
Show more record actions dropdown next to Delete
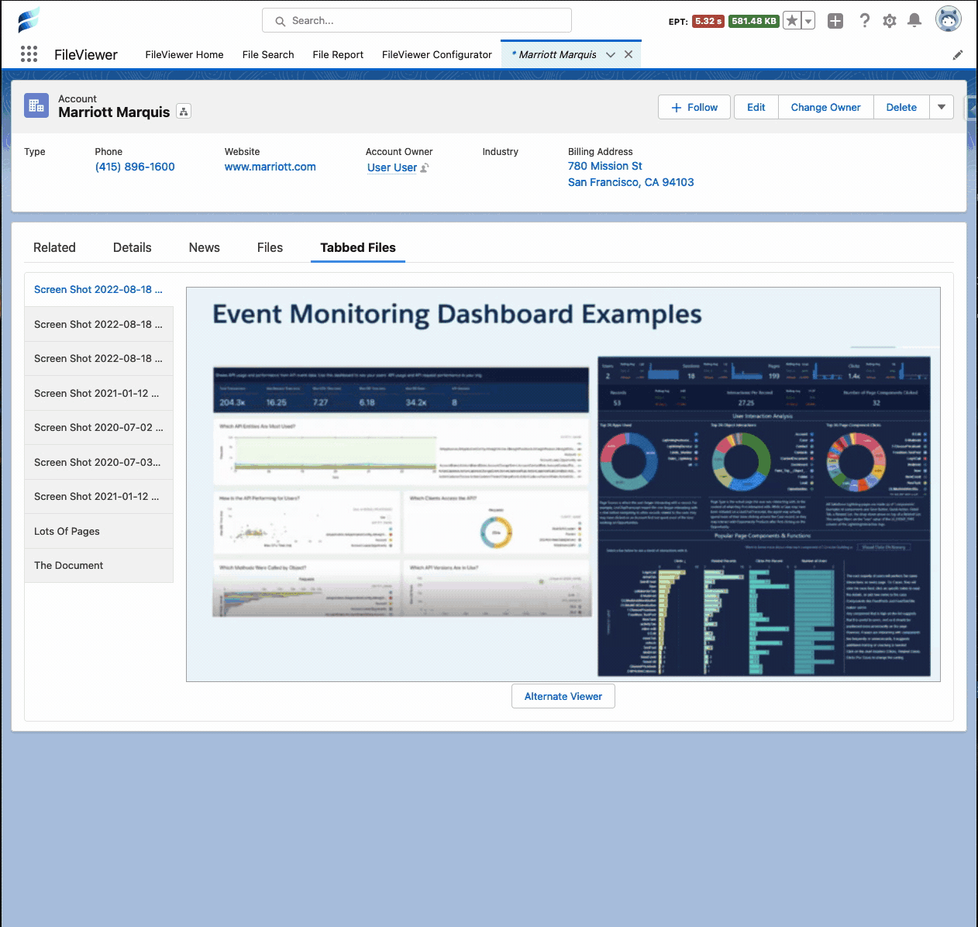coord(942,107)
